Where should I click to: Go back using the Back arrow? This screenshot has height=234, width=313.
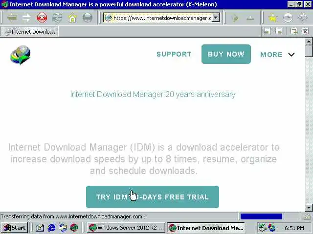pos(12,18)
